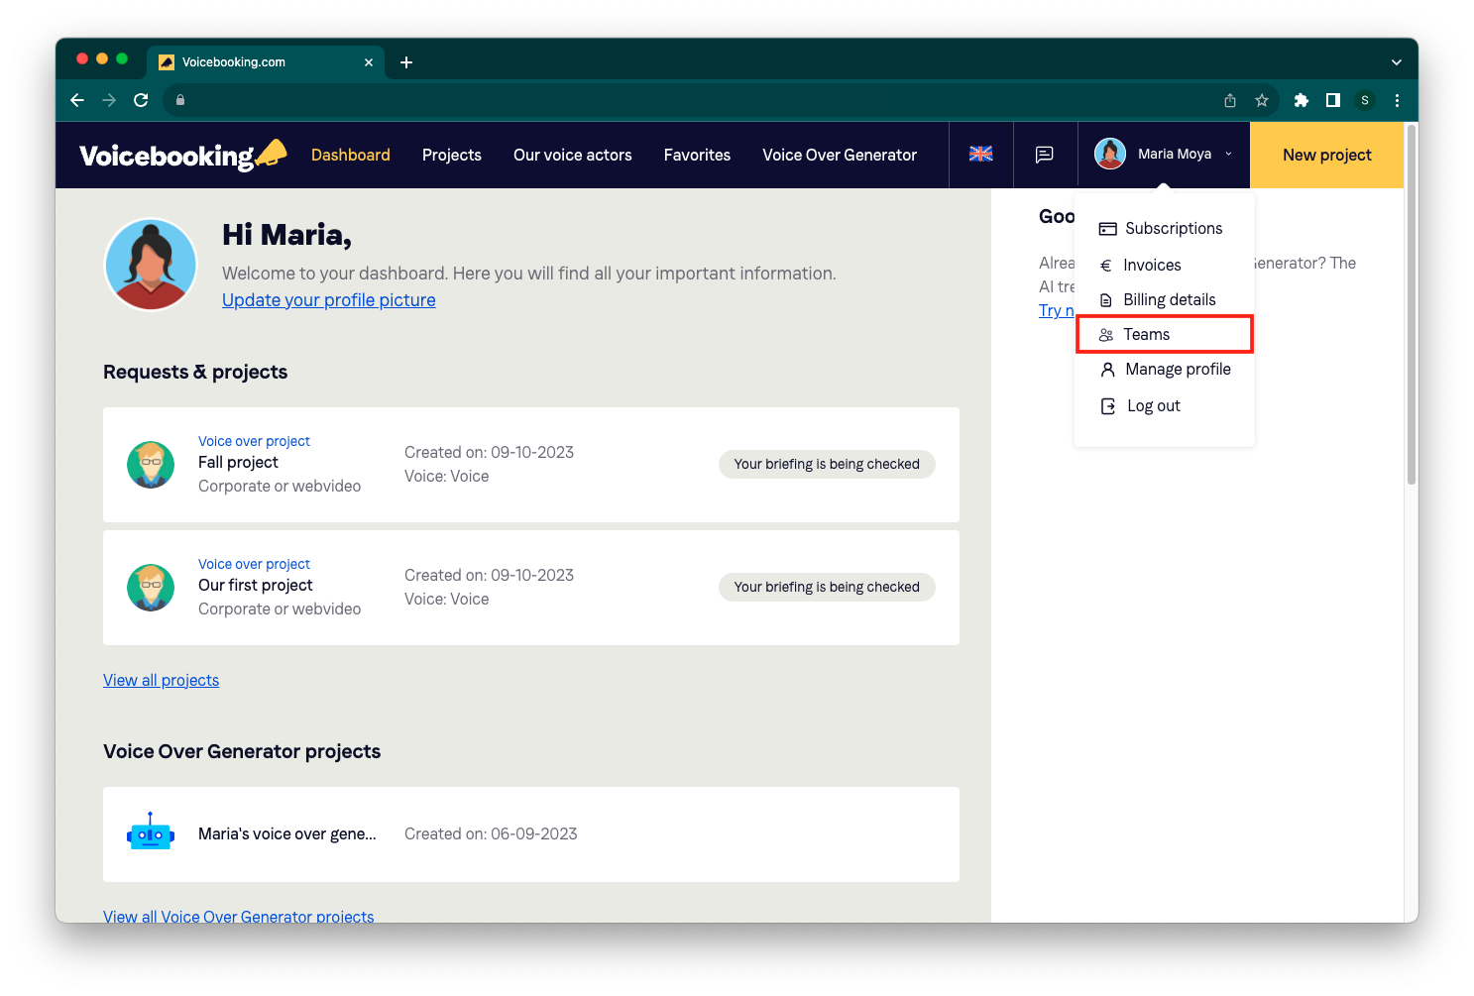This screenshot has height=996, width=1474.
Task: Click the robot icon for Maria's voice over
Action: tap(151, 834)
